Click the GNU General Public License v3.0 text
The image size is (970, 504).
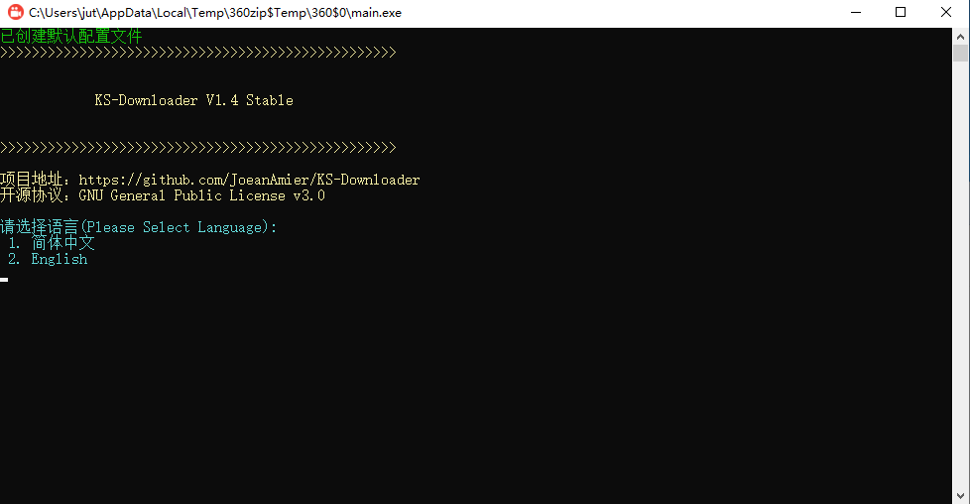tap(201, 195)
